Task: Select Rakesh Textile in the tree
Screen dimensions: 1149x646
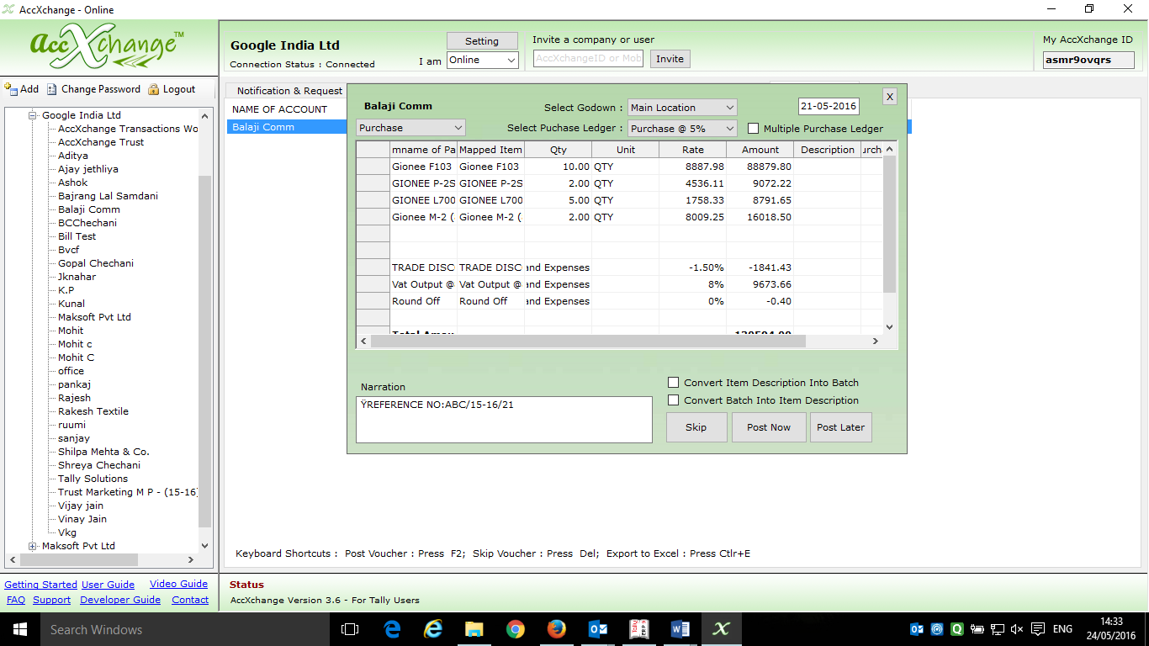Action: [93, 411]
